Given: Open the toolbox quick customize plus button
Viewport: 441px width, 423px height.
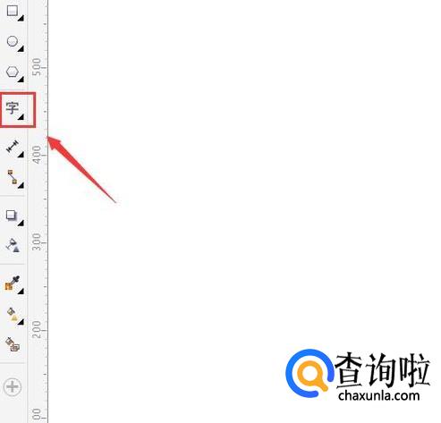Looking at the screenshot, I should pos(13,387).
